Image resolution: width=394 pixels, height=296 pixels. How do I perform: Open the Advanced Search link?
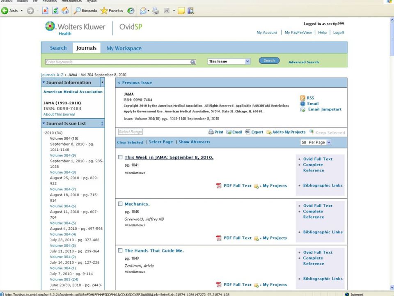pyautogui.click(x=304, y=62)
